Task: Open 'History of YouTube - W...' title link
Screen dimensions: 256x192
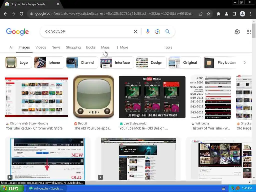Action: (210, 128)
